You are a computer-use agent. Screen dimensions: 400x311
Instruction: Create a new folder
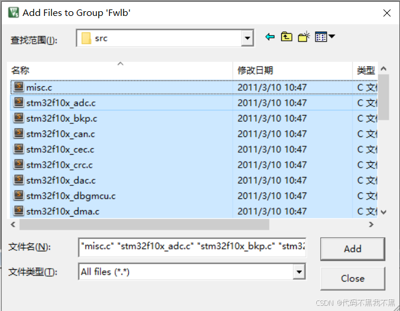click(x=304, y=37)
